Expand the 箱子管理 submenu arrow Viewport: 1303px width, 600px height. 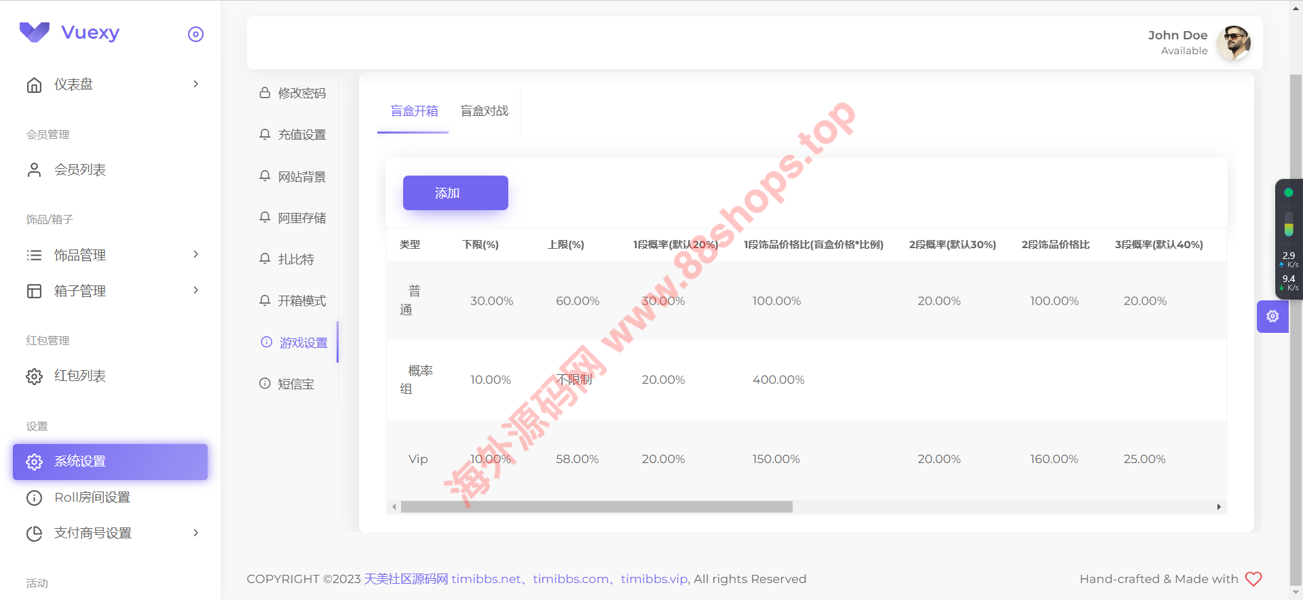(195, 290)
